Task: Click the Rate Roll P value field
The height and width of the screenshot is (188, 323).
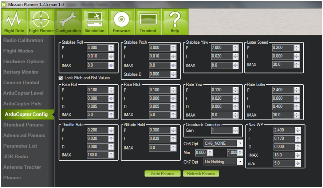Action: click(x=98, y=90)
